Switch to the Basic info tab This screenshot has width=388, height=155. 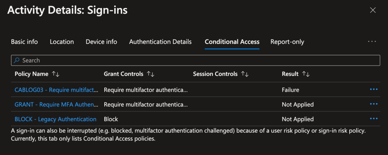coord(24,42)
